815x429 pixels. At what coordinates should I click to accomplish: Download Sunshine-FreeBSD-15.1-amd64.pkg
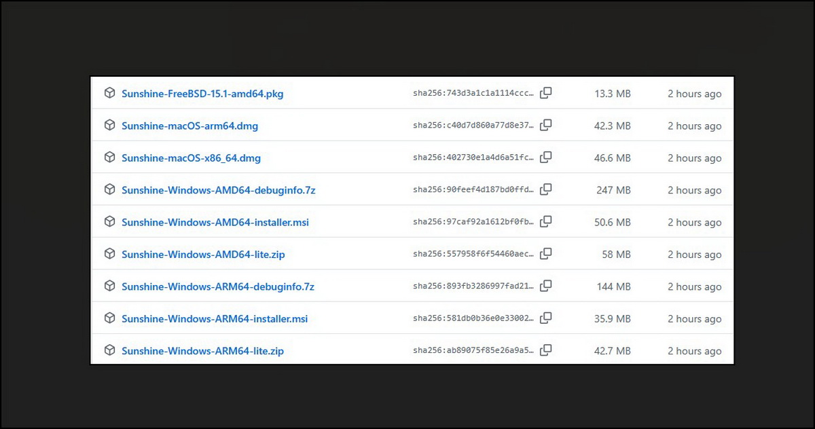pos(202,94)
